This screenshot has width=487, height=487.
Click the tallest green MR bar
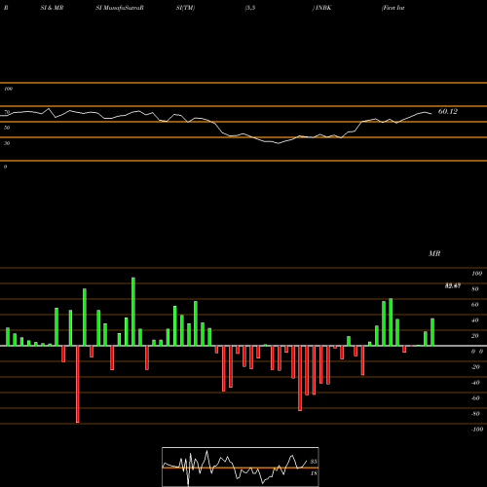coord(133,312)
